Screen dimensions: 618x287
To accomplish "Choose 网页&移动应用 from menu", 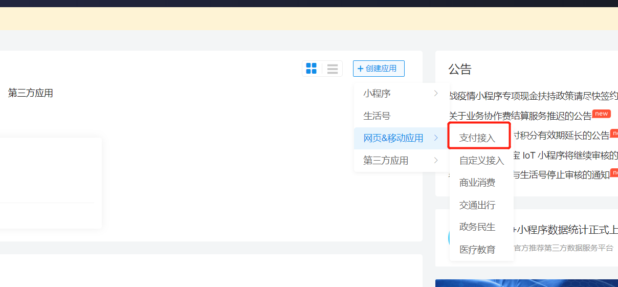I will (401, 138).
